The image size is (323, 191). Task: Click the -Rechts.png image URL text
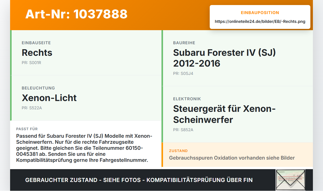(260, 21)
